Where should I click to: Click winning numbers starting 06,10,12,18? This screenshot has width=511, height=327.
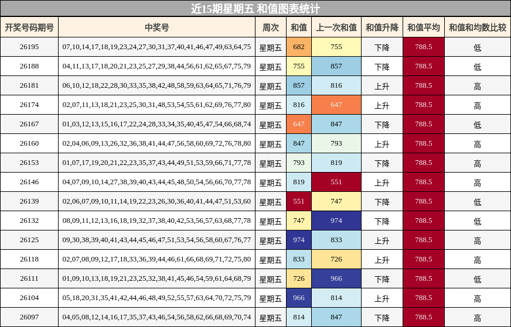point(156,85)
